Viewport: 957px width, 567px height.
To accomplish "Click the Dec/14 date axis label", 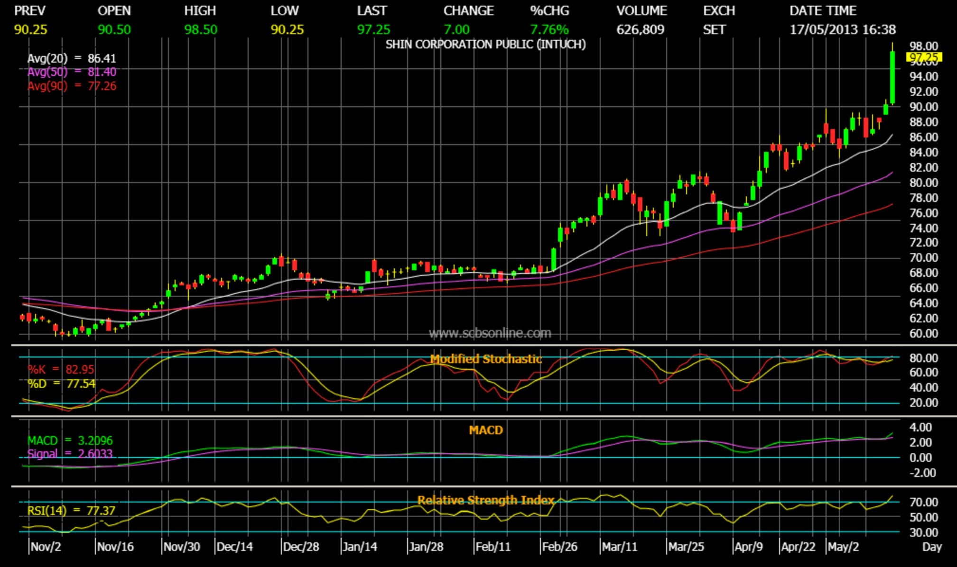I will pyautogui.click(x=235, y=547).
